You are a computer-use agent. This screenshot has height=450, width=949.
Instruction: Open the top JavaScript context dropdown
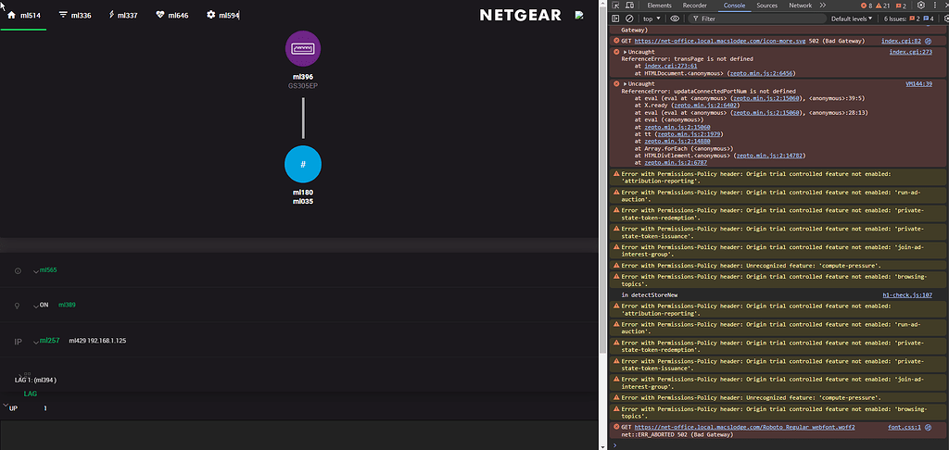click(652, 19)
